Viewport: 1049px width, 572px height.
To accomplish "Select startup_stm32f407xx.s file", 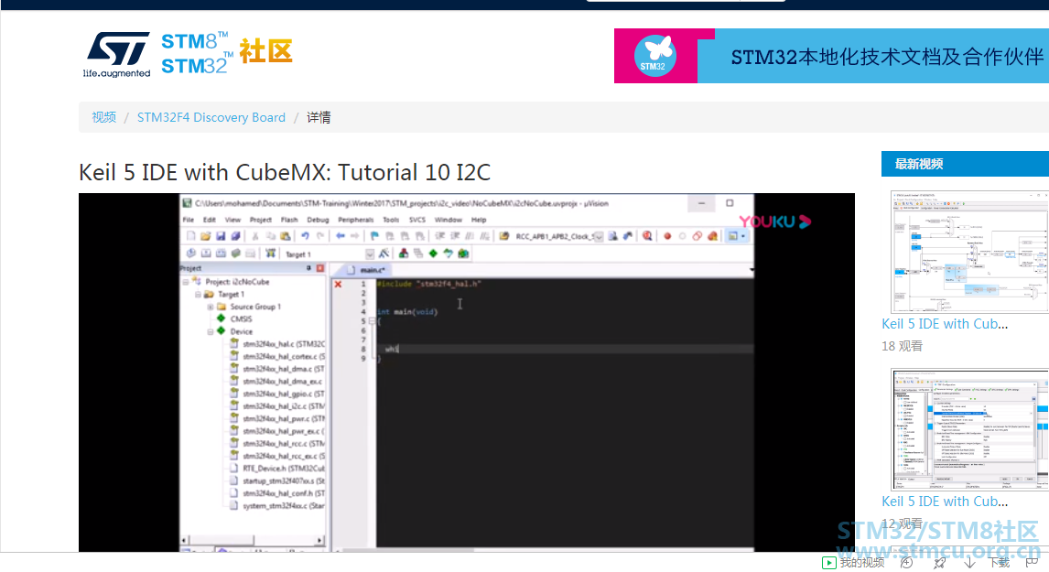I will (x=277, y=481).
